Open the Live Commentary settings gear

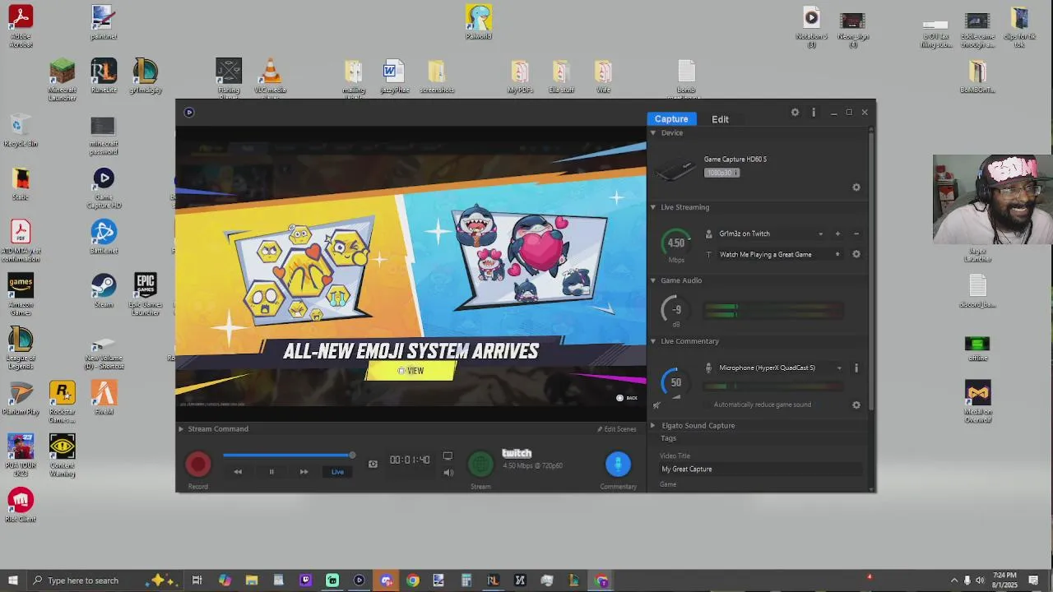pyautogui.click(x=856, y=405)
